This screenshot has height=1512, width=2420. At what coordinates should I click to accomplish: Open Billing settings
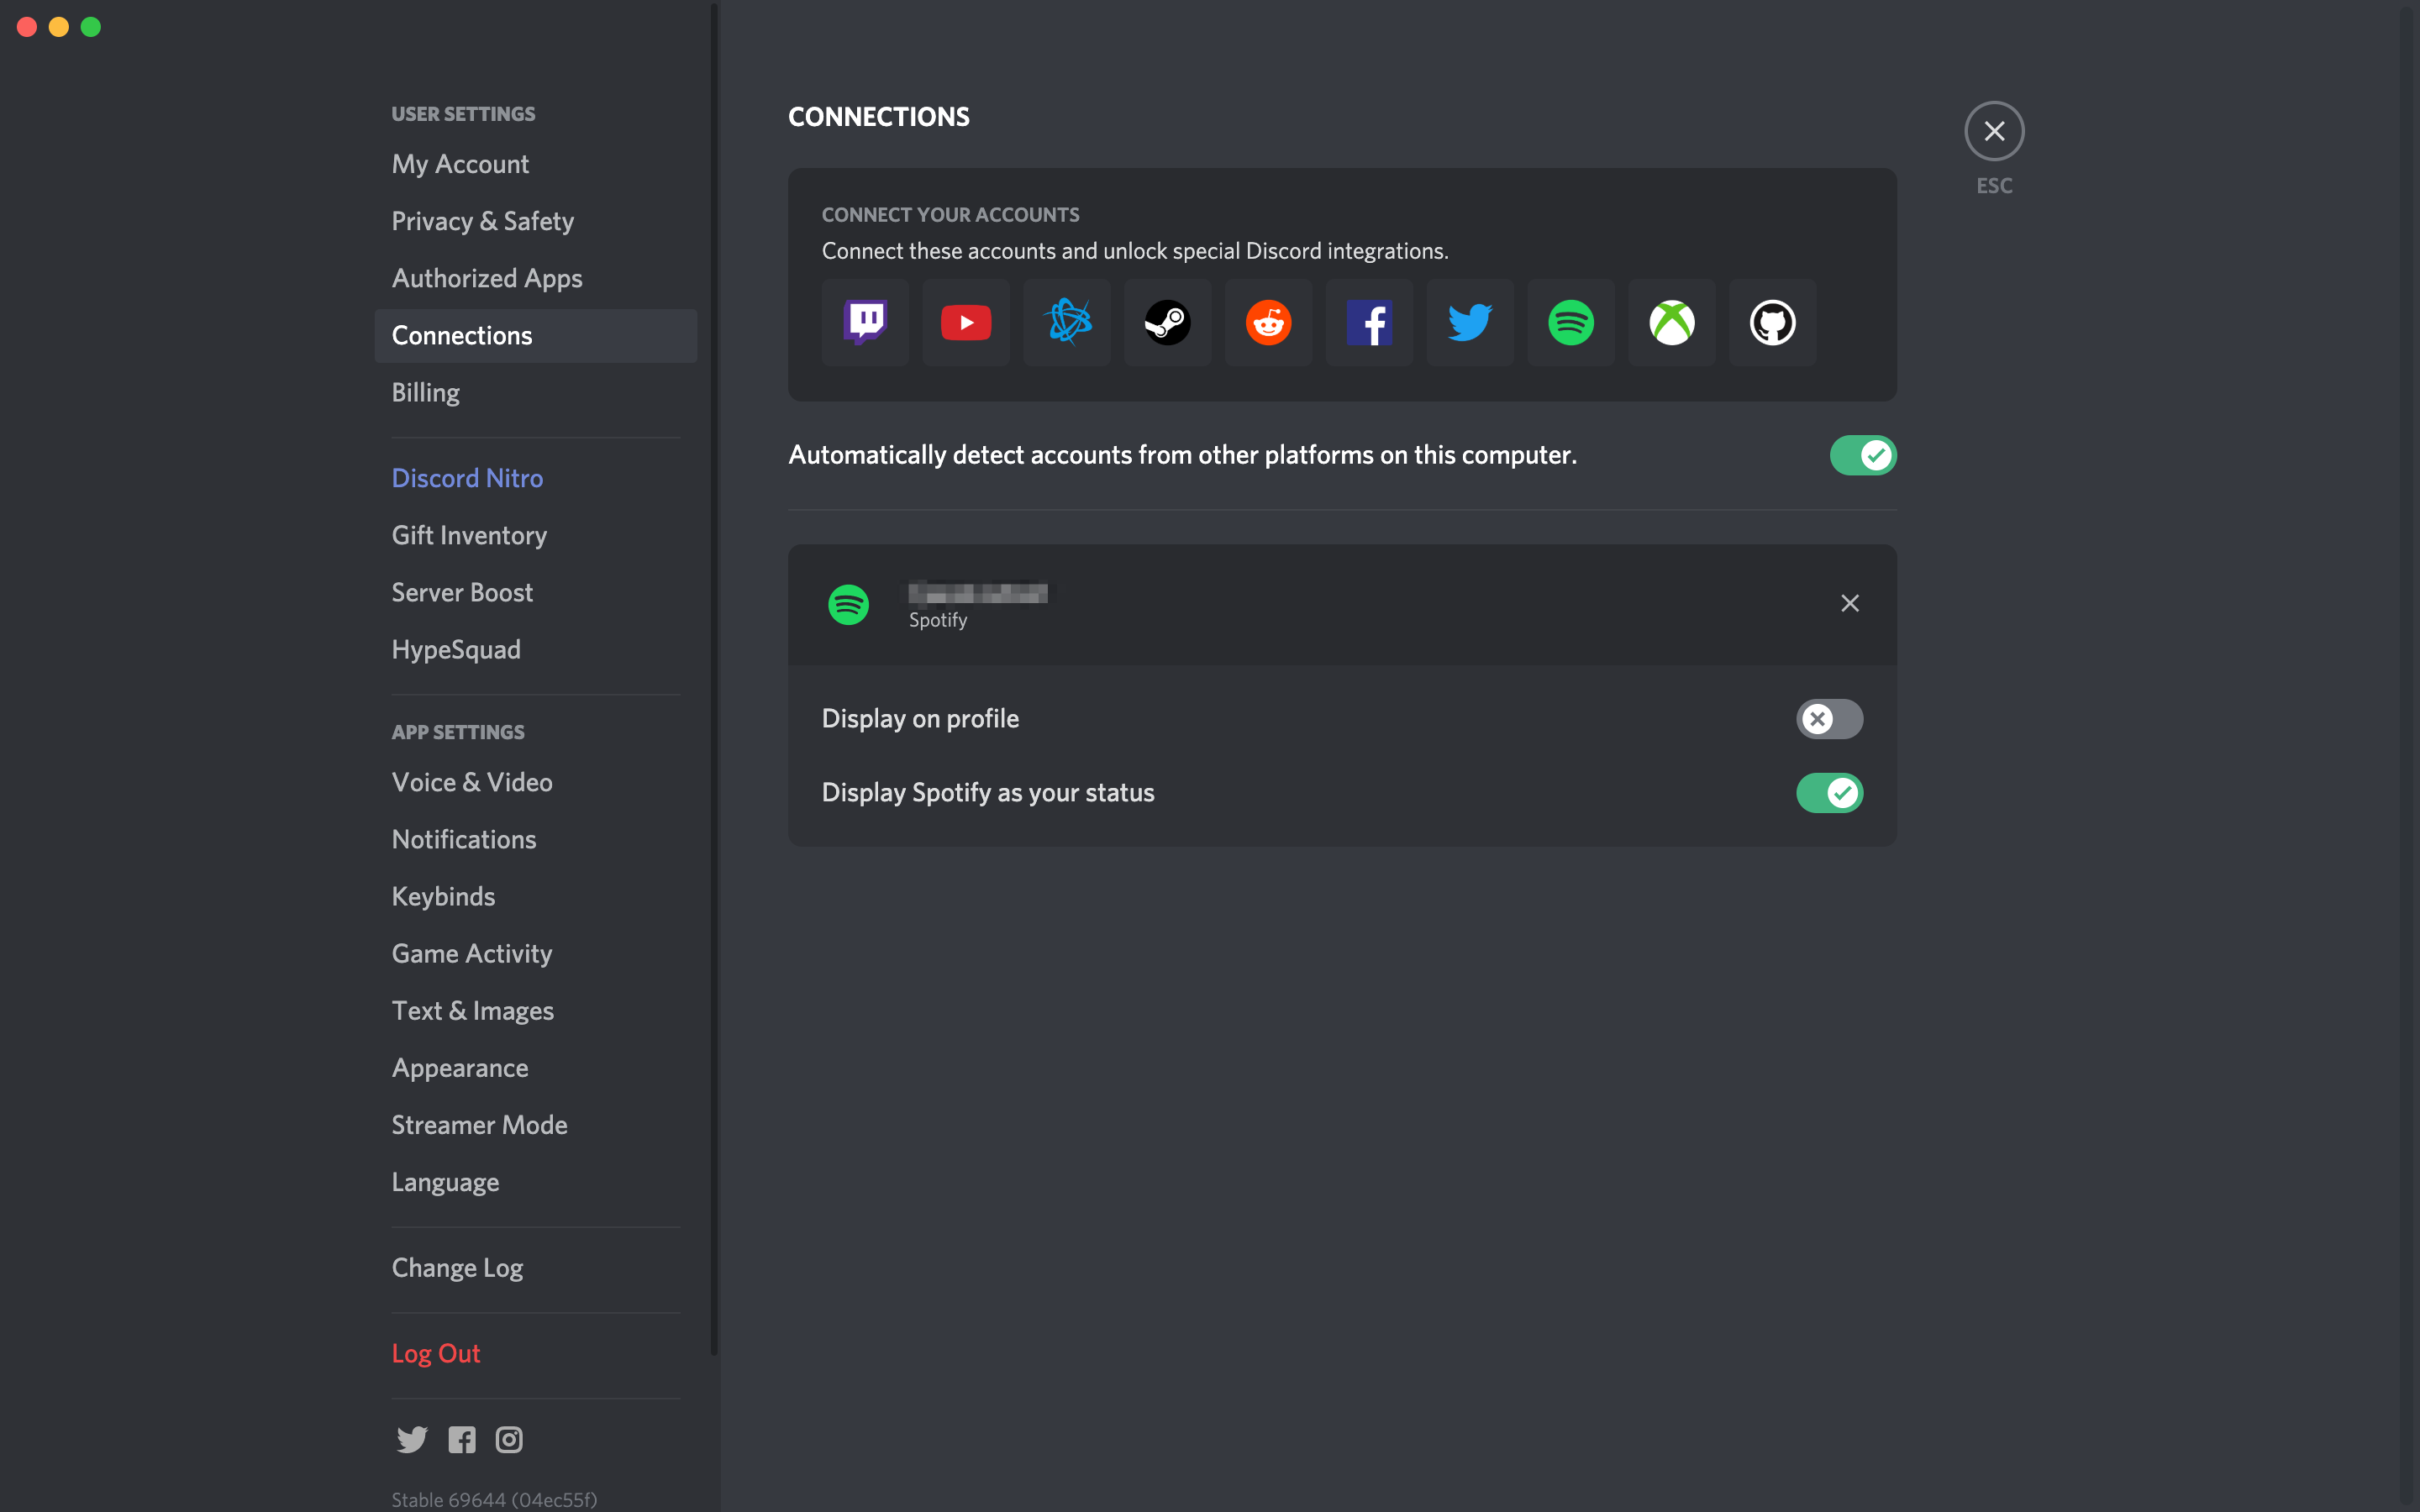[x=535, y=392]
